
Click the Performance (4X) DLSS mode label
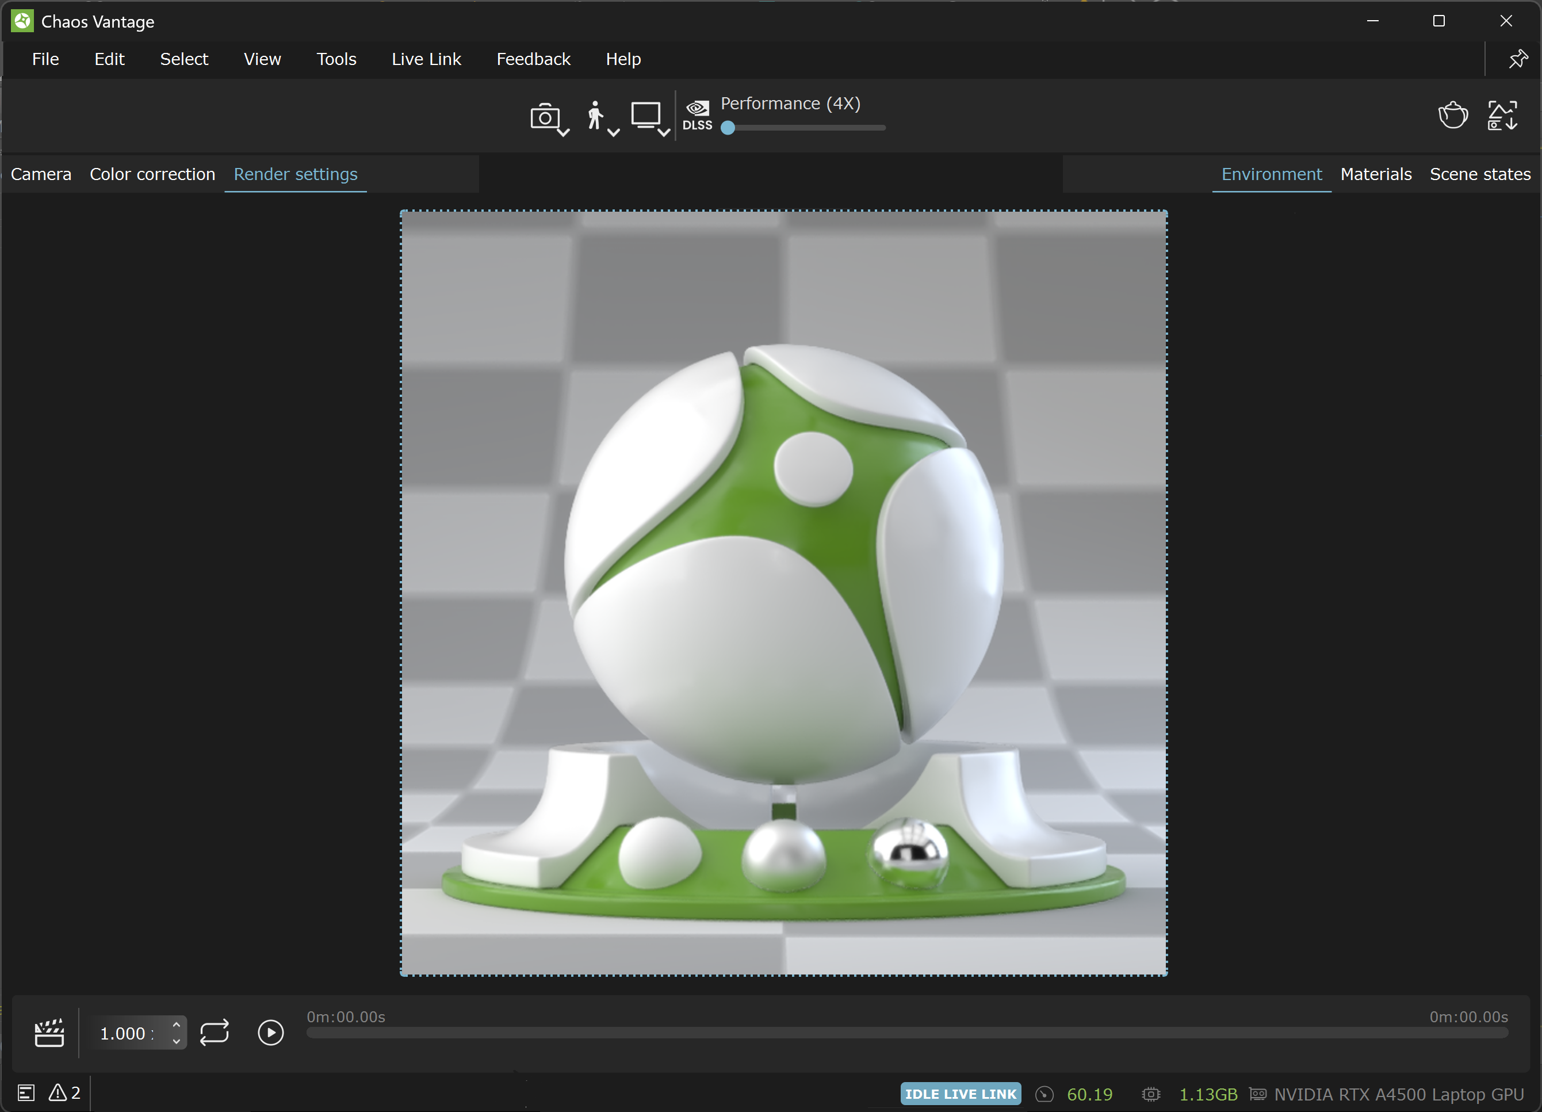[791, 104]
